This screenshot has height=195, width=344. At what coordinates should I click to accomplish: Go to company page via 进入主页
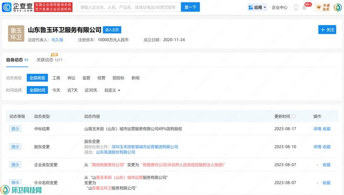pyautogui.click(x=112, y=30)
